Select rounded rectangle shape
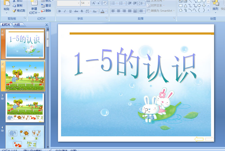Screen dimensions: 225x151 coord(181,6)
